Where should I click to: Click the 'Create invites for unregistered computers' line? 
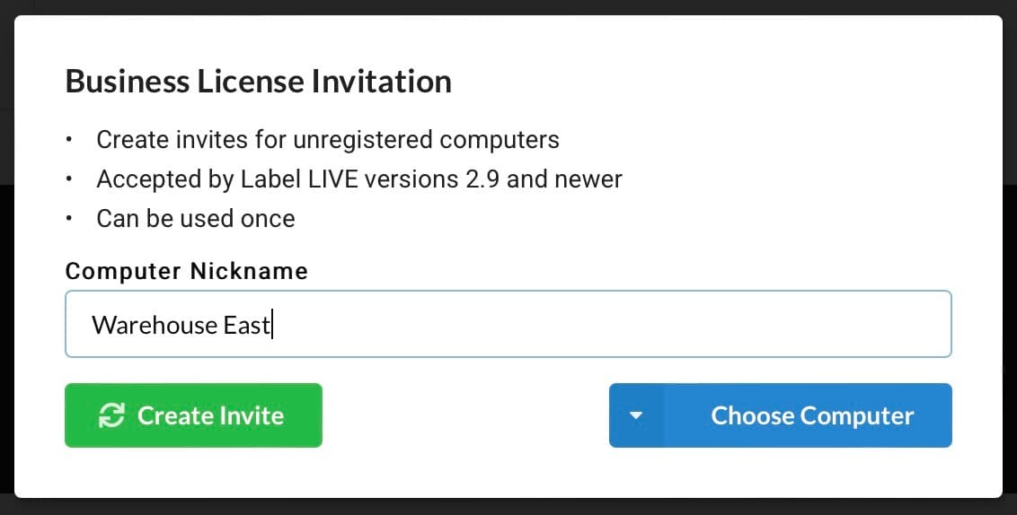tap(328, 140)
